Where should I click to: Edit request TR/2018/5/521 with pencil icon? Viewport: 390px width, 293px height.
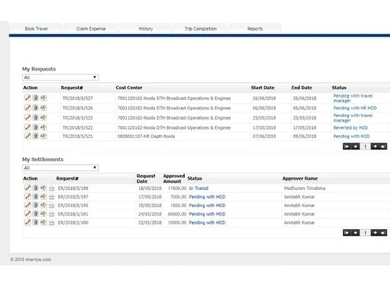point(27,136)
